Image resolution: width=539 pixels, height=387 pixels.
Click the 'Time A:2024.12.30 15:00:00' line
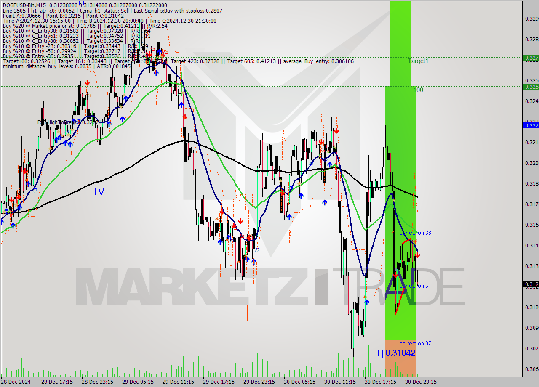tap(109, 21)
